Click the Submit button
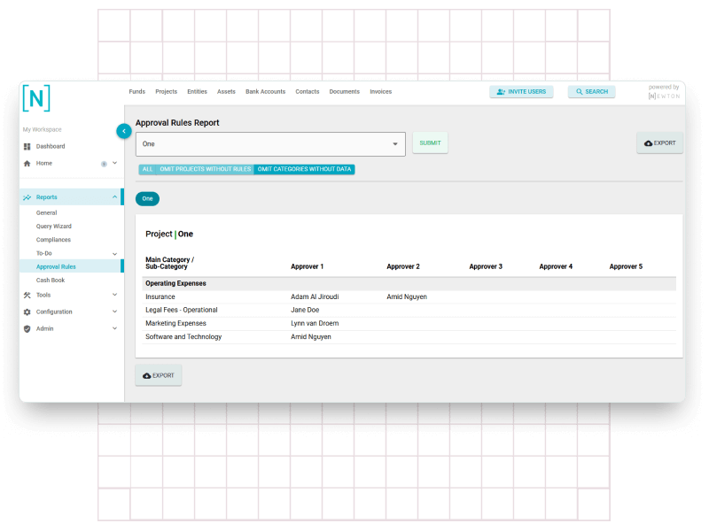This screenshot has height=531, width=709. (430, 143)
